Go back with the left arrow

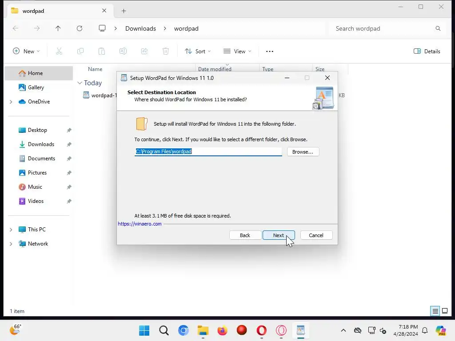click(x=16, y=28)
